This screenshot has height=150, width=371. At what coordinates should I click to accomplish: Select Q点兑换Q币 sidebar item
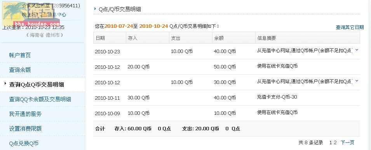coord(24,143)
